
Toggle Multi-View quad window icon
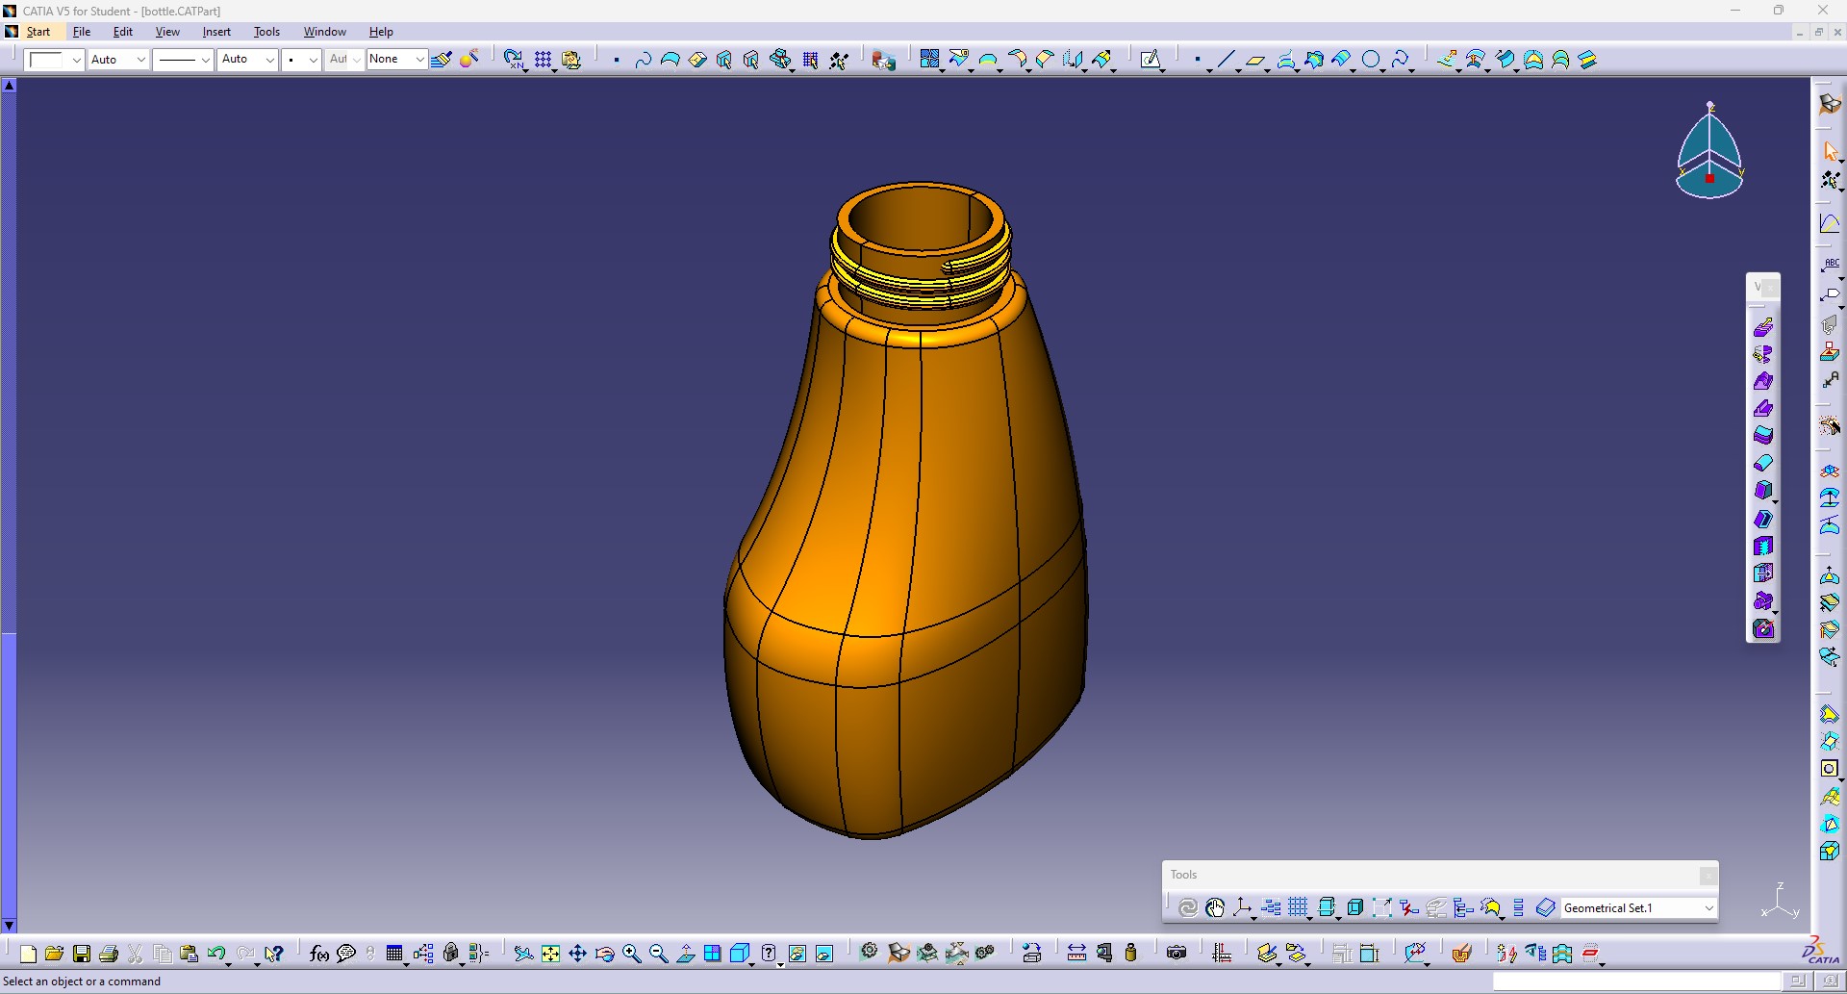(x=712, y=954)
